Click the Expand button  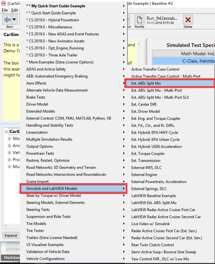pos(11,235)
